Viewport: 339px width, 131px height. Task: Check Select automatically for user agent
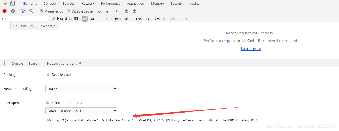click(48, 103)
